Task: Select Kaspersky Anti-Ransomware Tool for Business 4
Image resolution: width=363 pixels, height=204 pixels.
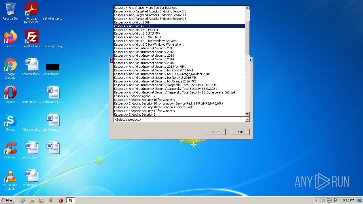Action: click(x=180, y=8)
